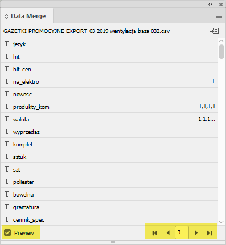This screenshot has height=245, width=226.
Task: Collapse panel with double-arrow icon
Action: 210,4
